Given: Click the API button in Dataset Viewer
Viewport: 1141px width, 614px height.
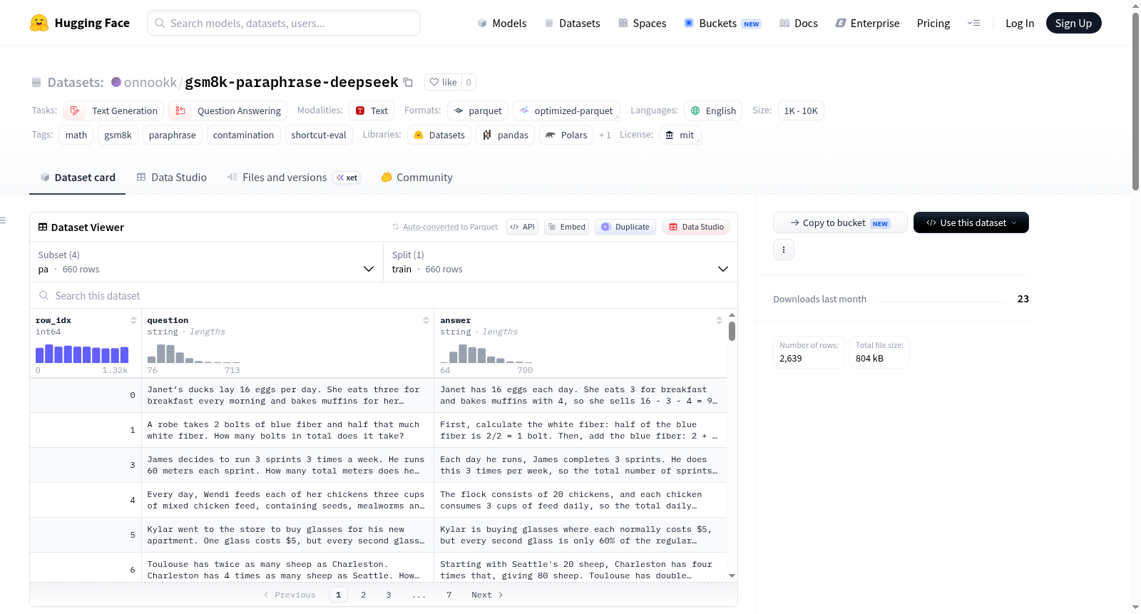Looking at the screenshot, I should point(522,227).
